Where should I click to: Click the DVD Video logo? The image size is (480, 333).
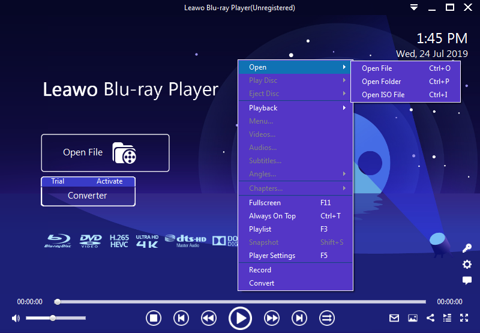pos(91,241)
